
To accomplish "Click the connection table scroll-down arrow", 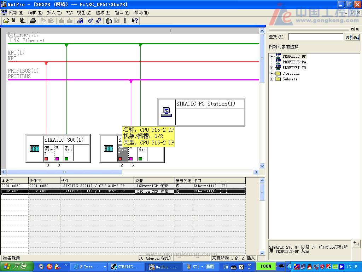I will [x=262, y=253].
